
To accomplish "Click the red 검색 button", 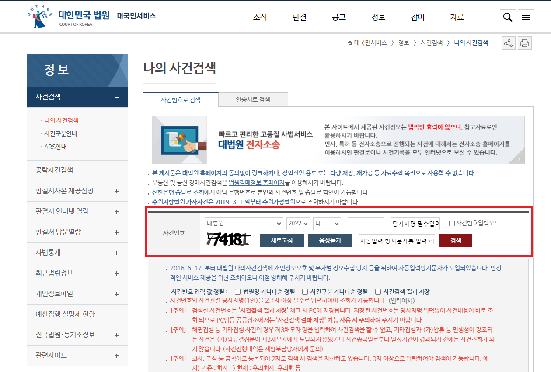I will tap(456, 241).
